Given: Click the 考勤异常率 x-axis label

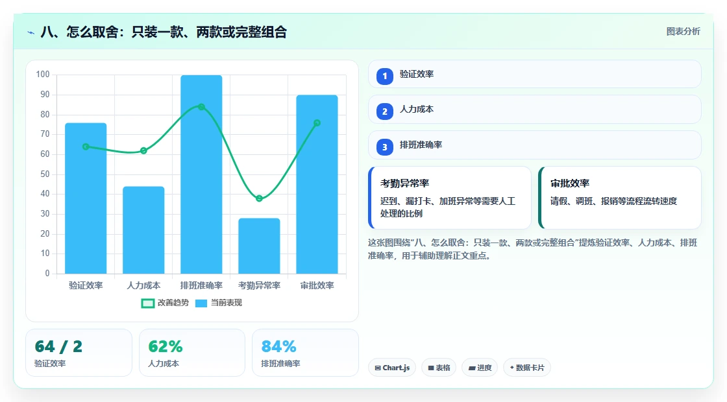Looking at the screenshot, I should 259,286.
